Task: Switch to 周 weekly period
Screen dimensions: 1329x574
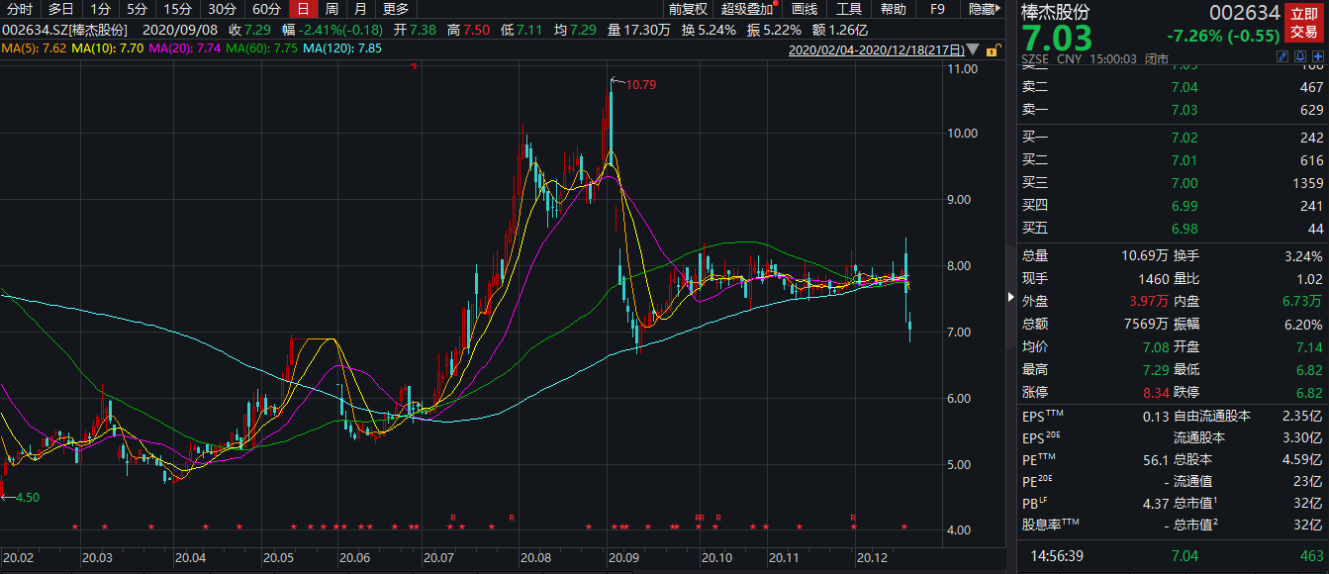Action: [332, 9]
